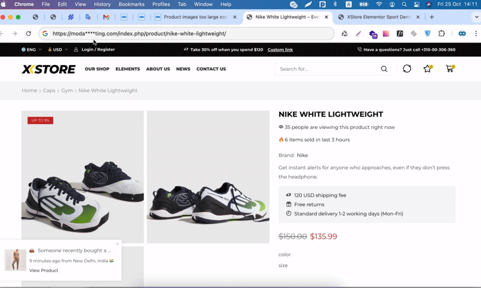Viewport: 481px width, 288px height.
Task: Click the Wi-Fi icon in menu bar
Action: point(379,4)
